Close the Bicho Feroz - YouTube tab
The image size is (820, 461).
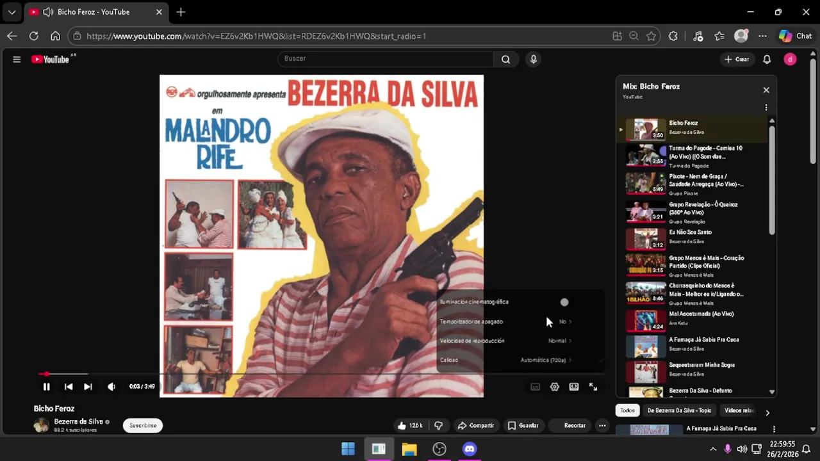click(160, 12)
